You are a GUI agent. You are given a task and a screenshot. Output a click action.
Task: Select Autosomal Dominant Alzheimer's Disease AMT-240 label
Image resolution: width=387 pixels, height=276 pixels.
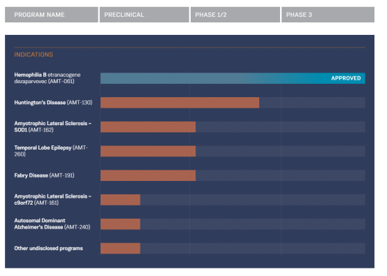tap(52, 224)
